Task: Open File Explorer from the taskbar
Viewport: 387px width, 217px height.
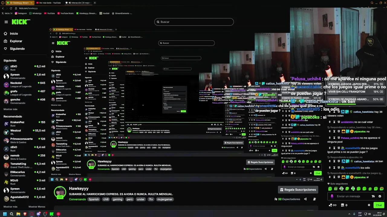Action: tap(18, 214)
